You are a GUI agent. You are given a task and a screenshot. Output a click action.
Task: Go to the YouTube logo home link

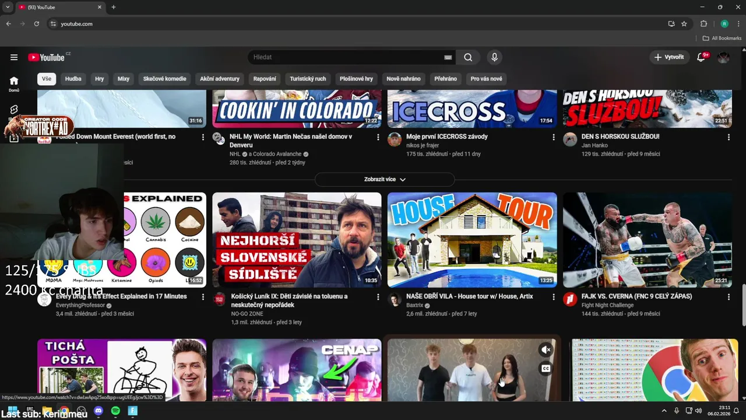coord(46,57)
